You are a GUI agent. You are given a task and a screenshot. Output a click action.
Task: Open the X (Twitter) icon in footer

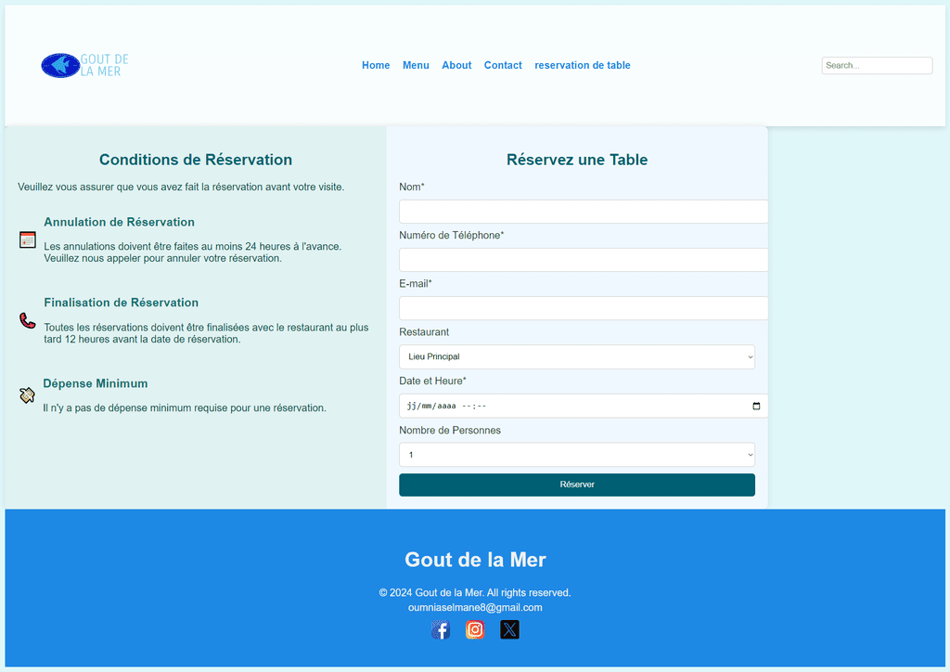[x=509, y=630]
